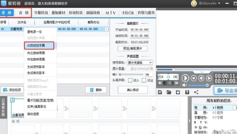Screen dimensions: 237x134
Task: Open the 使用音轨 dropdown
Action: click(140, 62)
